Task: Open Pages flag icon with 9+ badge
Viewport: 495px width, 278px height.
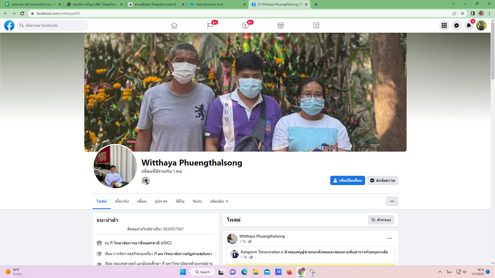Action: pos(210,25)
